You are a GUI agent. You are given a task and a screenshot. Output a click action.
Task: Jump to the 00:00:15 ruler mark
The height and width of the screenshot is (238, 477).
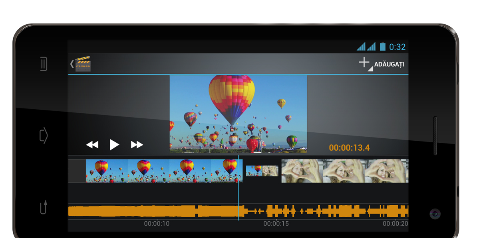(x=276, y=224)
